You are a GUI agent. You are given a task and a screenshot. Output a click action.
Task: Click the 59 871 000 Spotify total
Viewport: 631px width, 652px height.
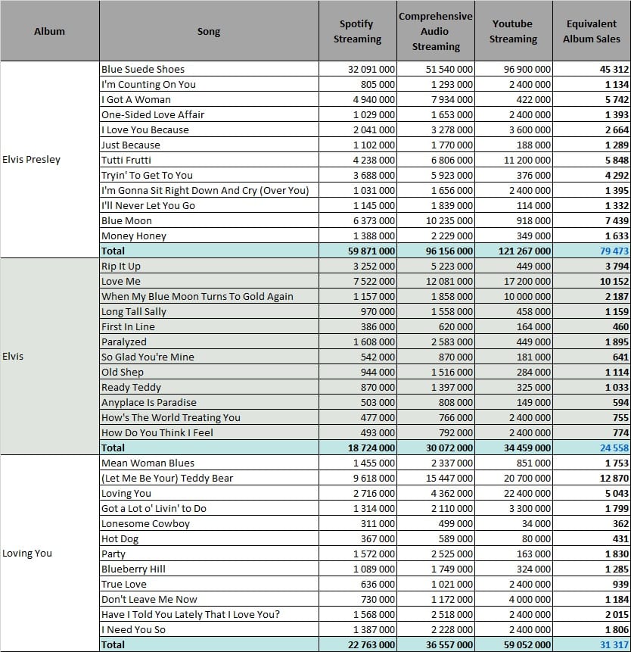point(358,251)
